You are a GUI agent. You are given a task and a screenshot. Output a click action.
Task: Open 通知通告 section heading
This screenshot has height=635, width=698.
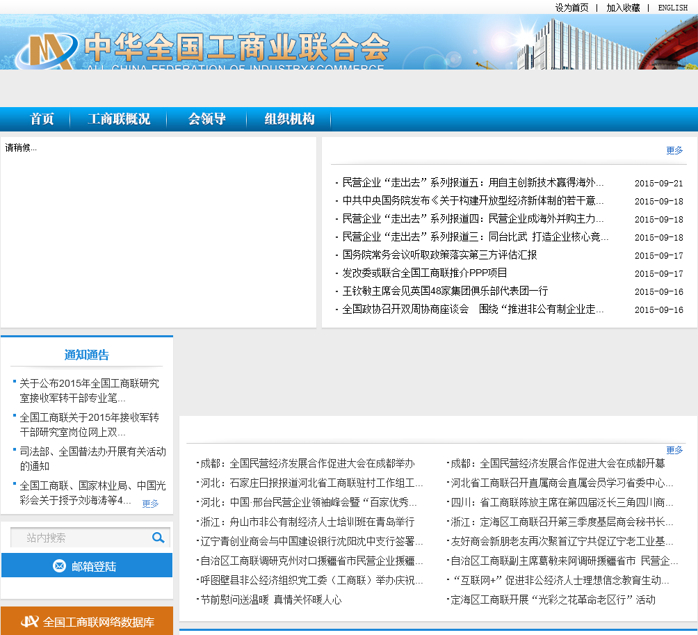87,355
